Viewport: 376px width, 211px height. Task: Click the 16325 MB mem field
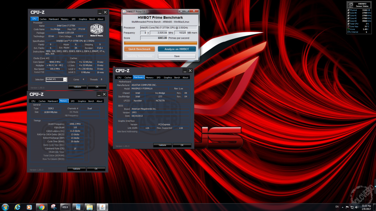coord(181,33)
